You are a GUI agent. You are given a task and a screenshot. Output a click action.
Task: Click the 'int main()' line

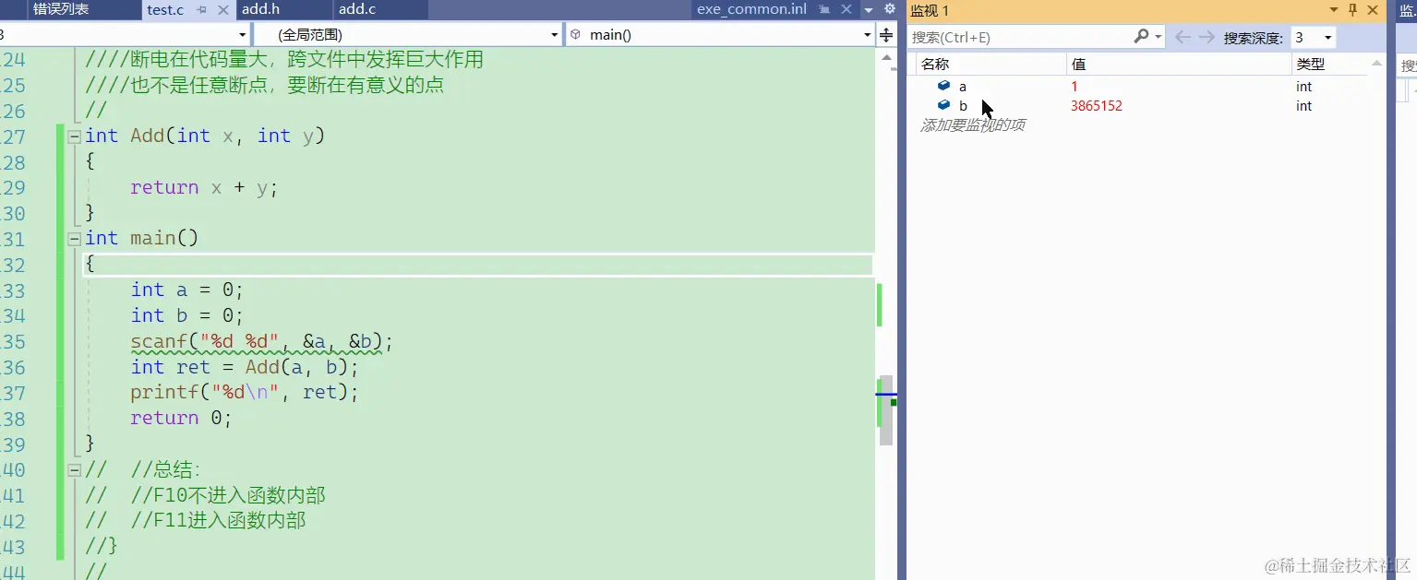(x=141, y=238)
